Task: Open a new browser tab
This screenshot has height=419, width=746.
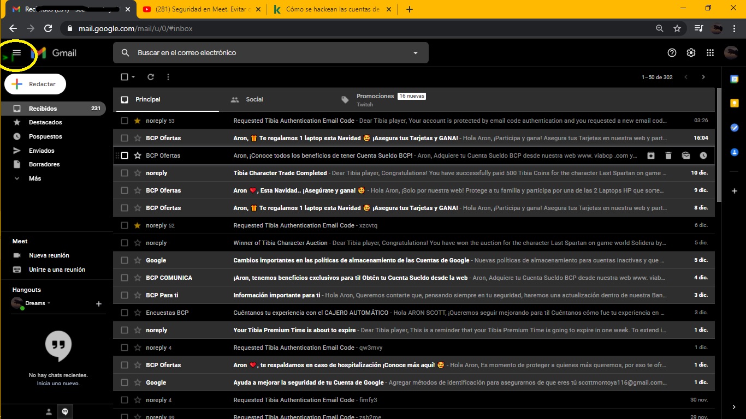Action: 410,9
